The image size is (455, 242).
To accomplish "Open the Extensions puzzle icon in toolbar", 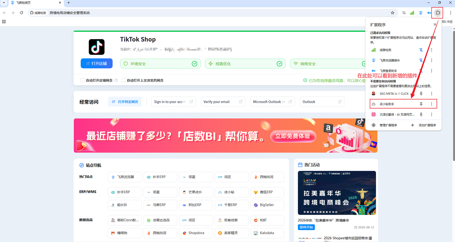I will [x=438, y=13].
